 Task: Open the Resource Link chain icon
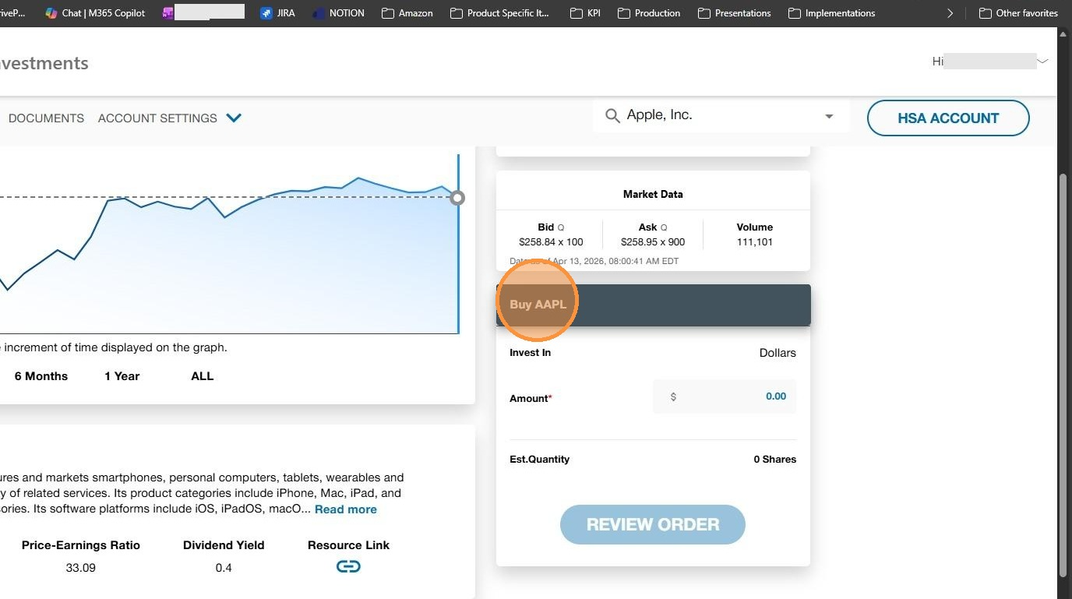click(x=348, y=566)
